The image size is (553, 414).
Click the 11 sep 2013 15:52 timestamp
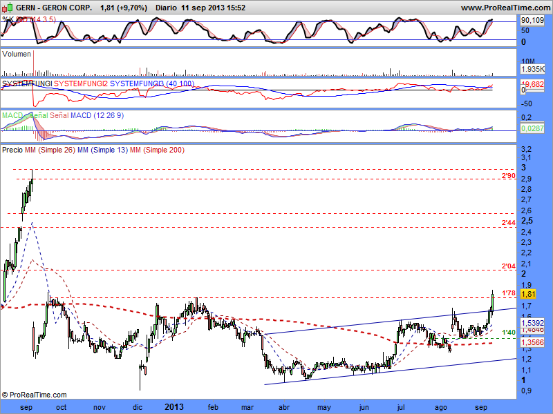[214, 8]
